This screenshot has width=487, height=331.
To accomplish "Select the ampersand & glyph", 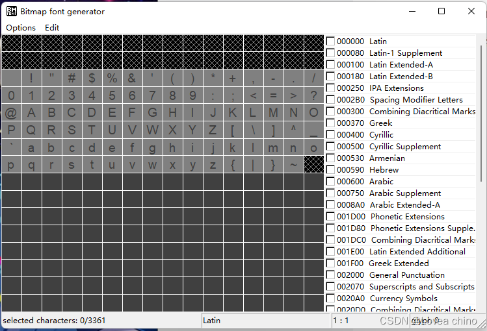I will tap(132, 78).
